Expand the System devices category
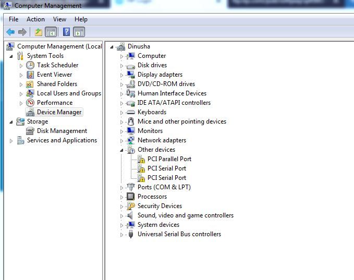 [121, 225]
